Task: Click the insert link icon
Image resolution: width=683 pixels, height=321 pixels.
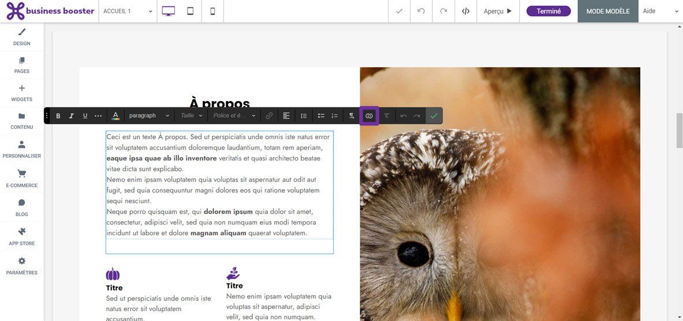Action: point(269,116)
